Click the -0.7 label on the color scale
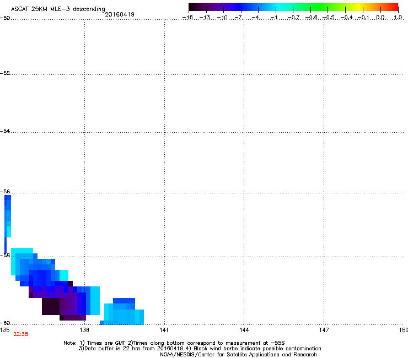The width and height of the screenshot is (408, 358). click(293, 18)
